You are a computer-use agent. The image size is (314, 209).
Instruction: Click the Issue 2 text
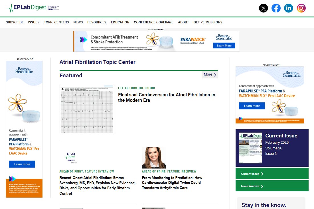pyautogui.click(x=271, y=154)
